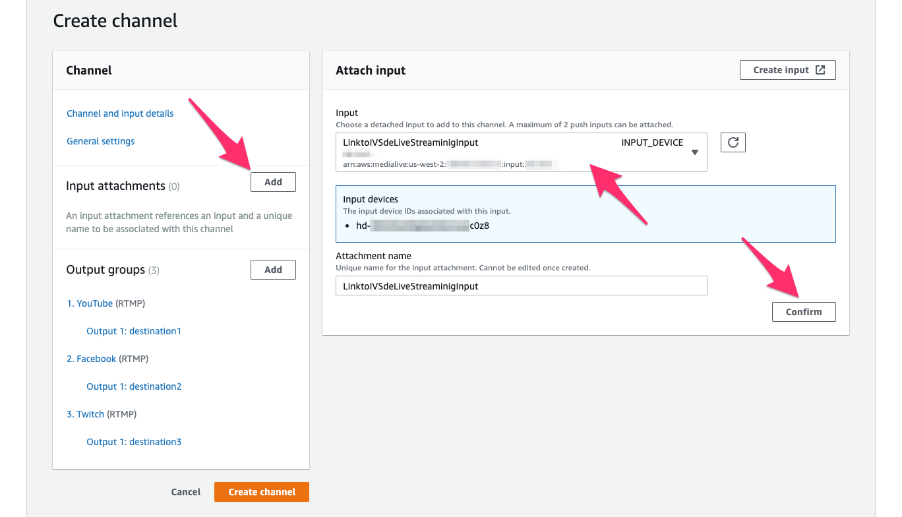
Task: Open Channel and input details section
Action: point(119,113)
